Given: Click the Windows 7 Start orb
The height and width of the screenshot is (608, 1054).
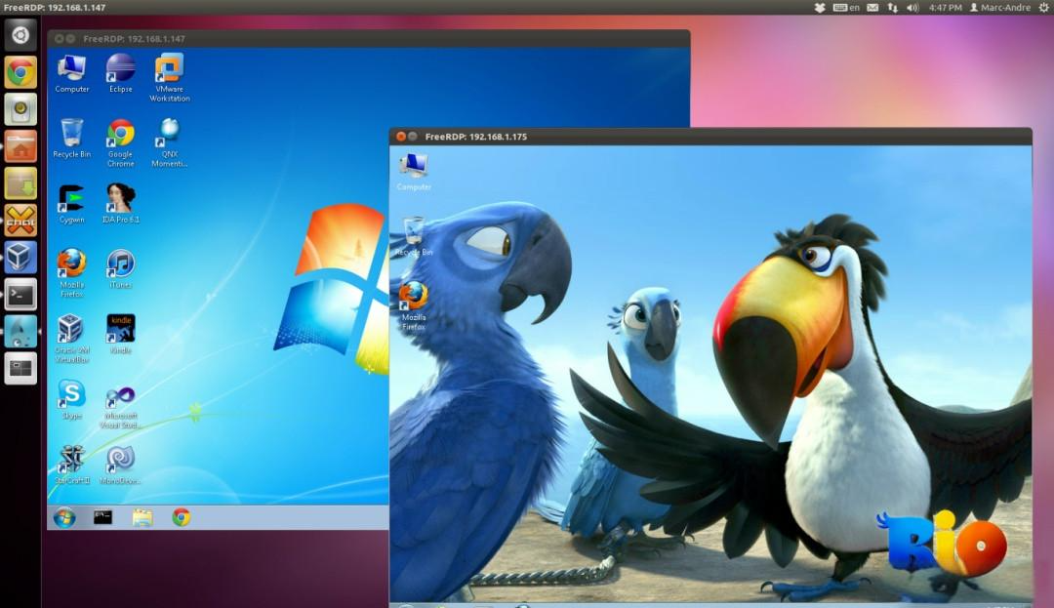Looking at the screenshot, I should point(65,517).
